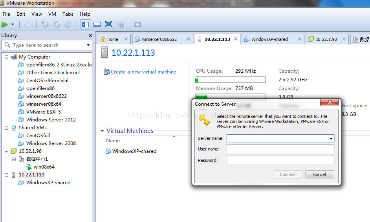This screenshot has width=370, height=222.
Task: Open the File menu
Action: (x=6, y=14)
